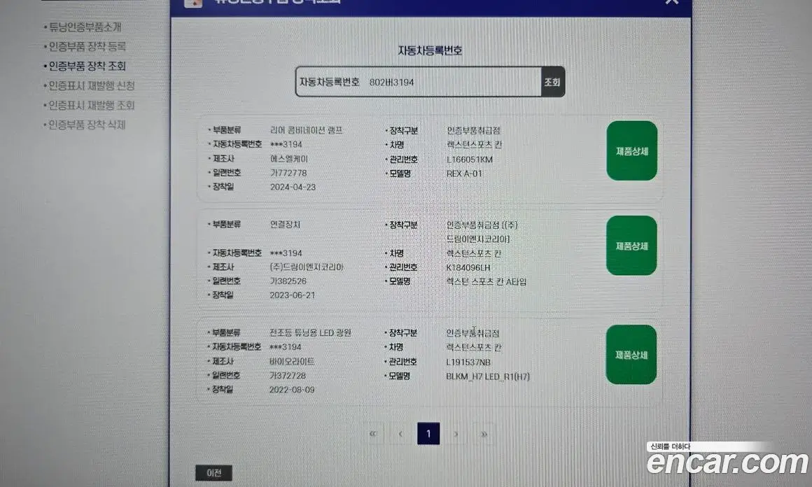Select model name 렉스턴 스포츠 칸 A타입
This screenshot has height=487, width=812.
pos(486,281)
